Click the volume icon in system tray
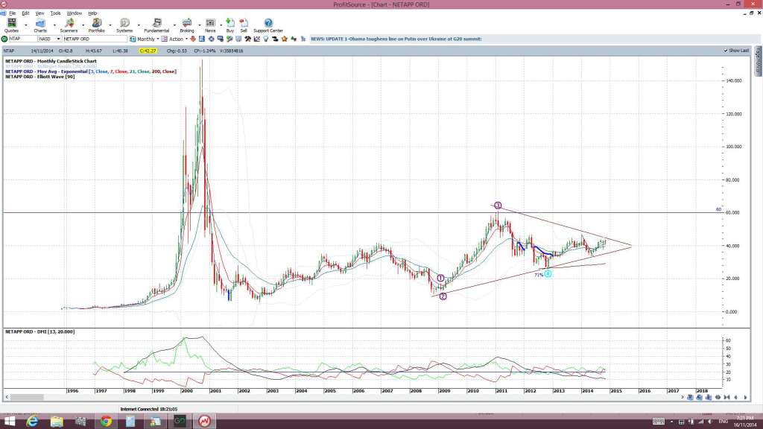Screen dimensions: 763x429 pyautogui.click(x=710, y=422)
